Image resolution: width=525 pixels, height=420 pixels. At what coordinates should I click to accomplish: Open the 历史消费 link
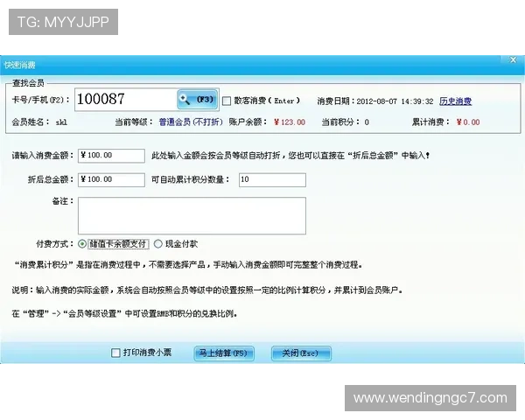(455, 101)
